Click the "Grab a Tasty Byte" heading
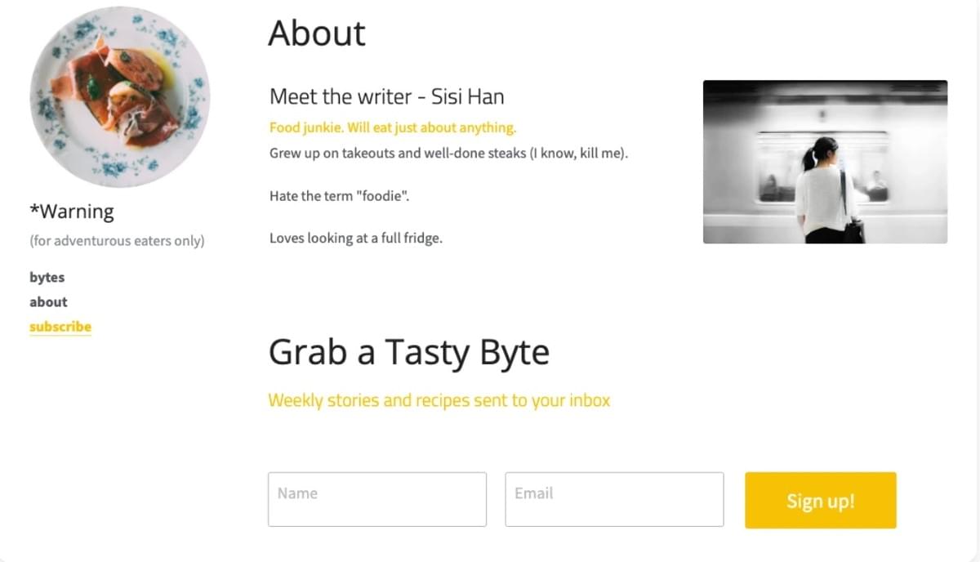The image size is (980, 562). coord(408,352)
